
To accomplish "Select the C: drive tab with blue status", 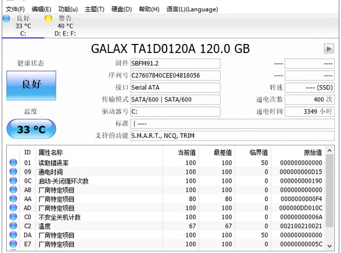I will tap(23, 26).
